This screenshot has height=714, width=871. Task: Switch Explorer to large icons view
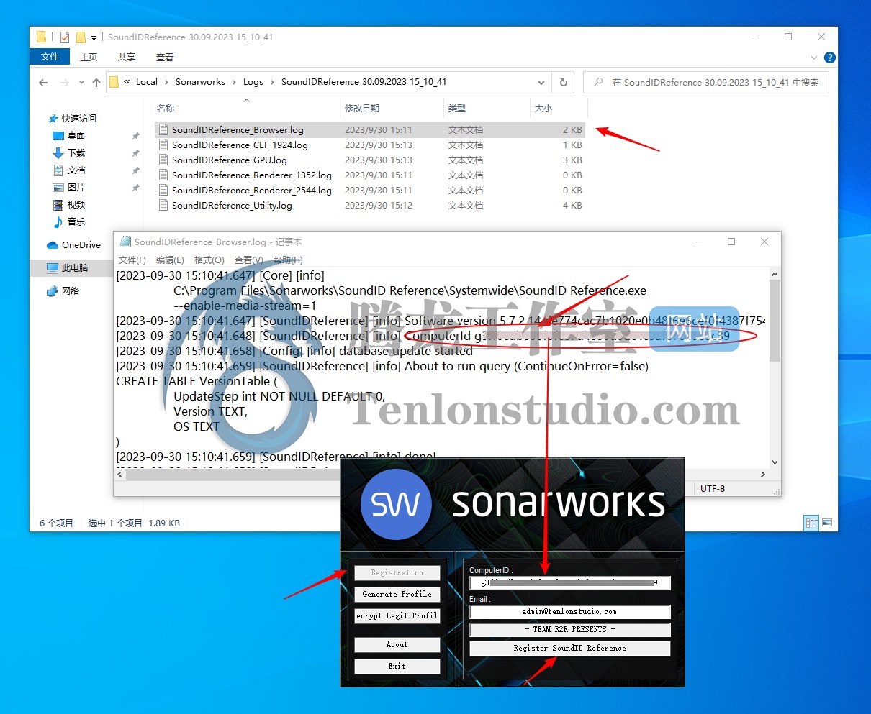coord(827,523)
